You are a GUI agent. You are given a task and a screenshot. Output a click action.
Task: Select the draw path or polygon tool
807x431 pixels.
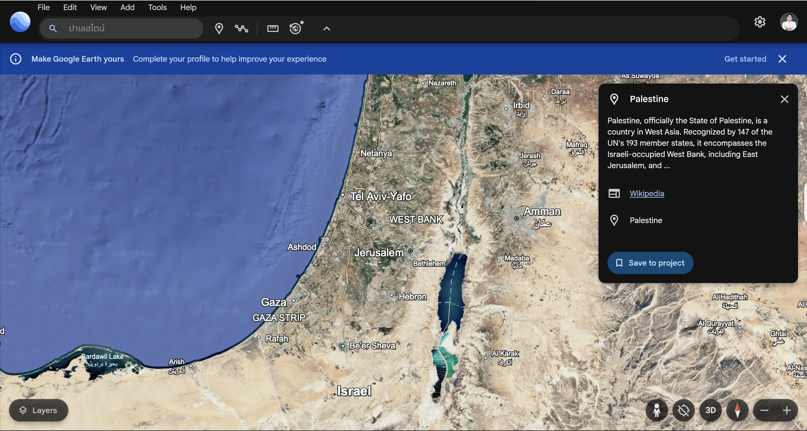pos(241,29)
